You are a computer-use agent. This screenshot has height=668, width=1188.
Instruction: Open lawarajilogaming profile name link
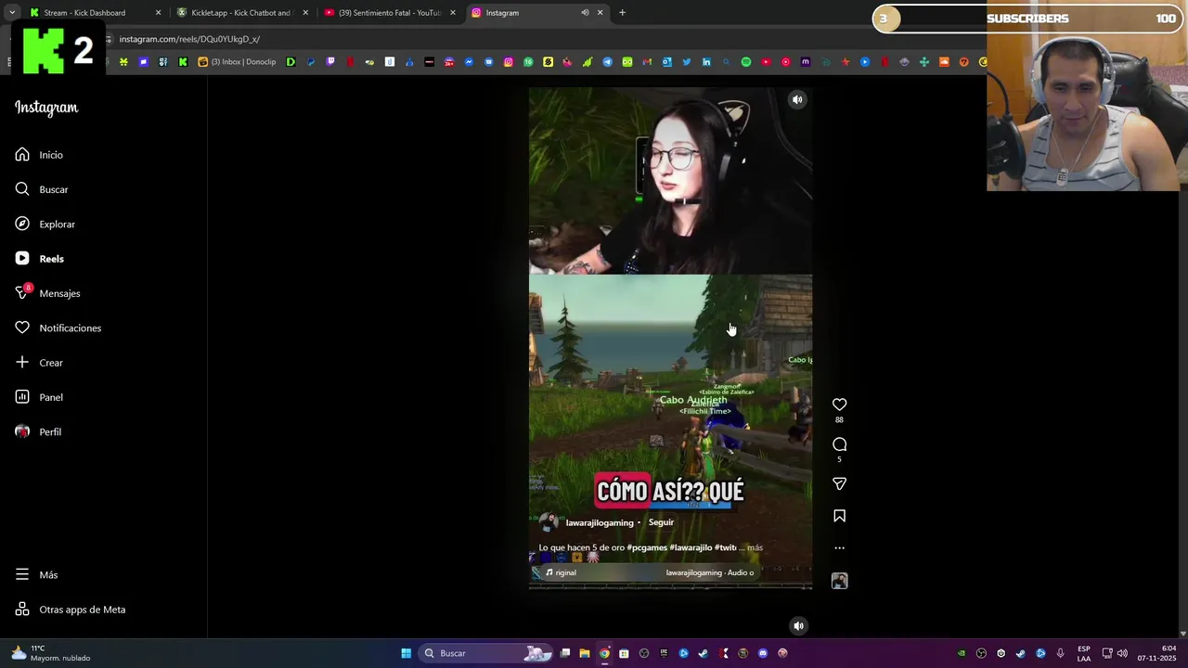click(x=600, y=522)
